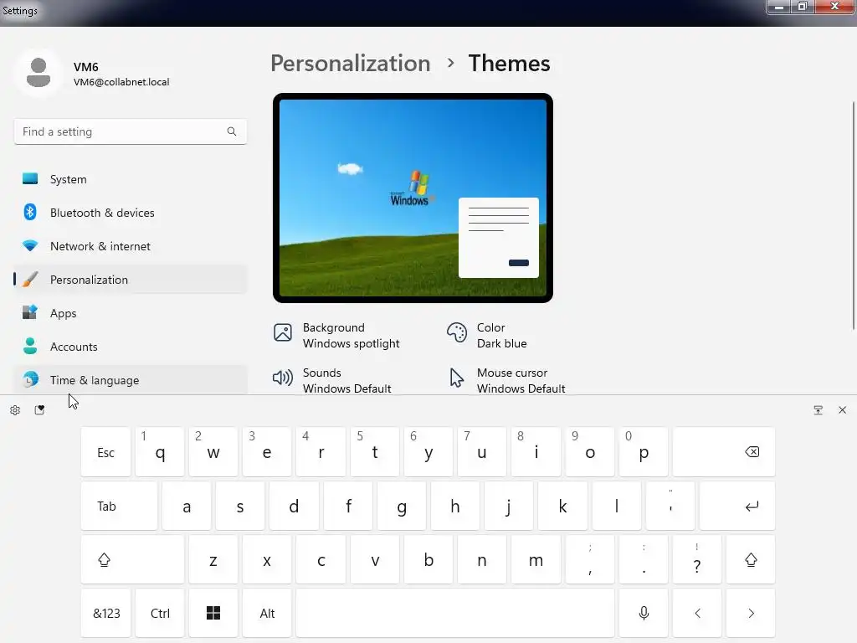This screenshot has width=857, height=643.
Task: Go back to Personalization breadcrumb
Action: 351,64
